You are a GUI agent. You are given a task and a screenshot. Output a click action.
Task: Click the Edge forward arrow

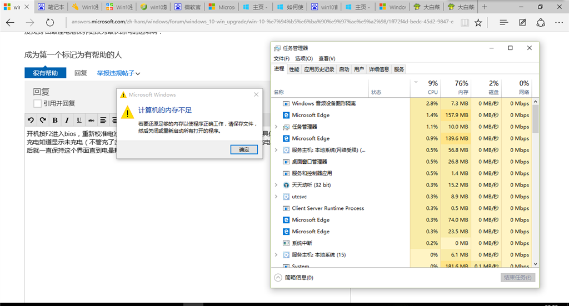30,22
